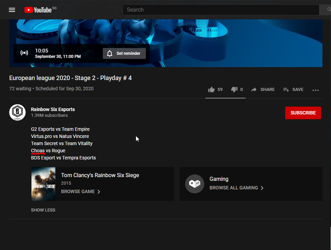Click the search magnifier button
The height and width of the screenshot is (250, 331).
325,10
